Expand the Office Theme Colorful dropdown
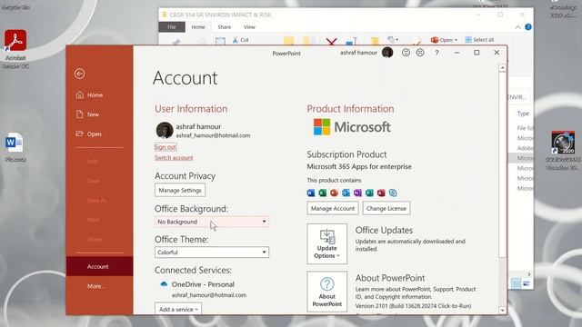The image size is (582, 327). 212,253
